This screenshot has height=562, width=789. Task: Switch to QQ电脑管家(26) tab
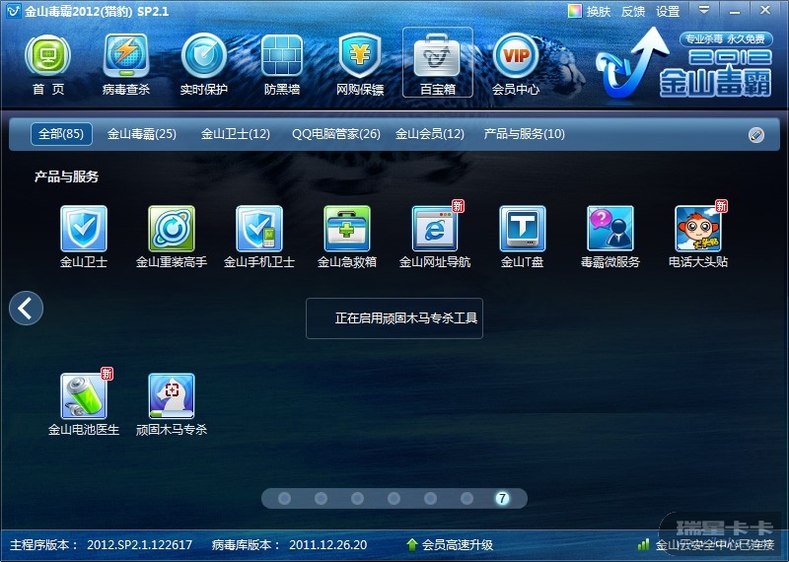point(336,134)
